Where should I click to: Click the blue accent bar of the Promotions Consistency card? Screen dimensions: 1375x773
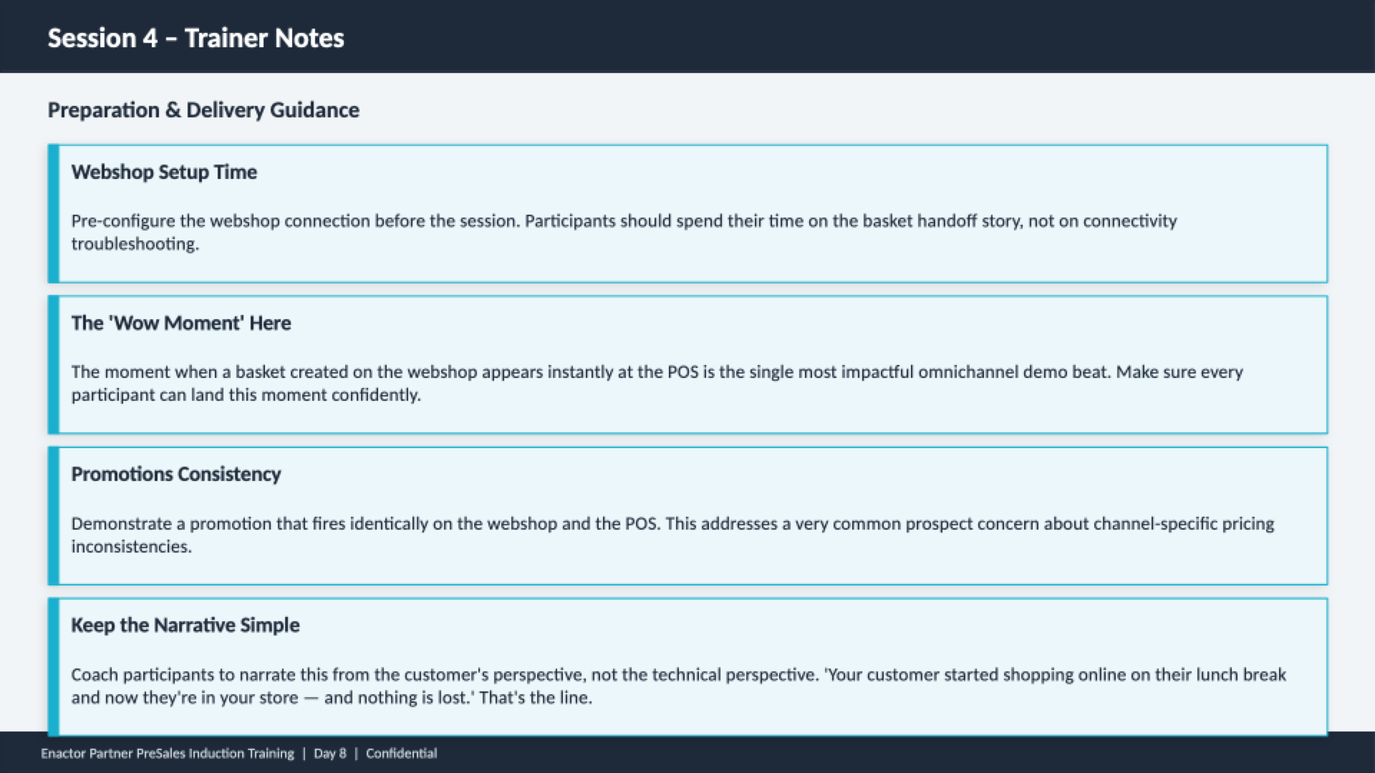[x=53, y=516]
